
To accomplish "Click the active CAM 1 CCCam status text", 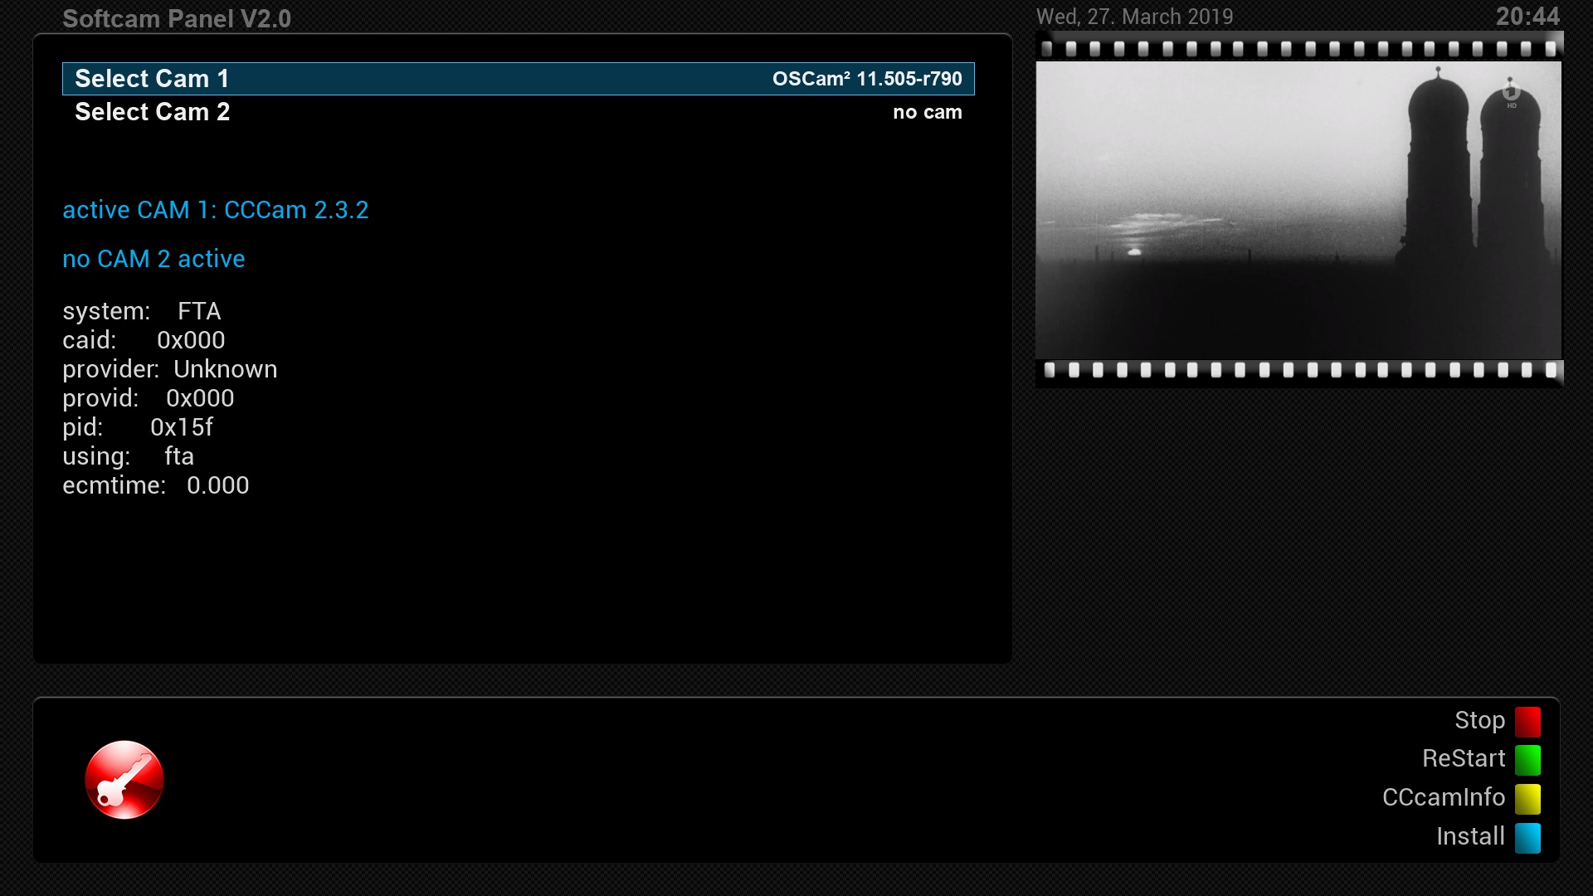I will 216,210.
